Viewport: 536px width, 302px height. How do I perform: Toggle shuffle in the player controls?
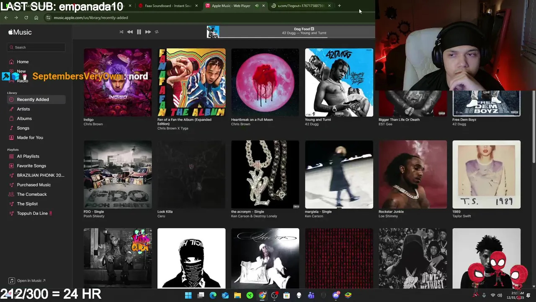pyautogui.click(x=121, y=32)
